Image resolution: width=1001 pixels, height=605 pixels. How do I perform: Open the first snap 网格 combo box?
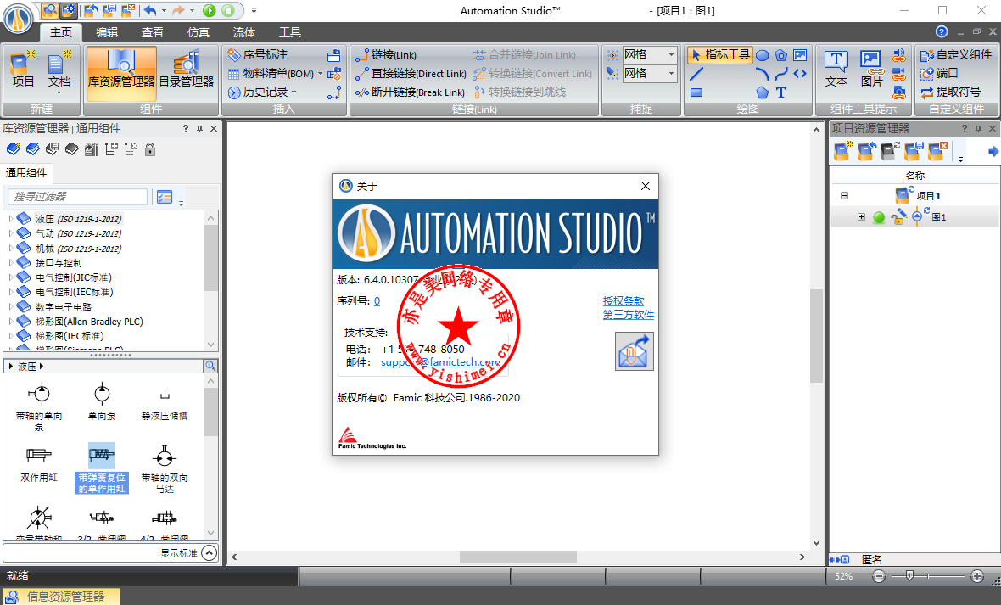click(x=649, y=55)
